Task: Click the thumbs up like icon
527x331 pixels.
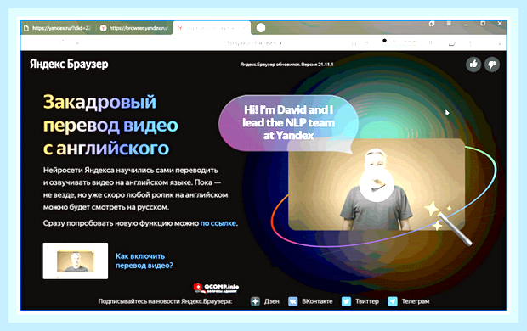Action: (x=473, y=65)
